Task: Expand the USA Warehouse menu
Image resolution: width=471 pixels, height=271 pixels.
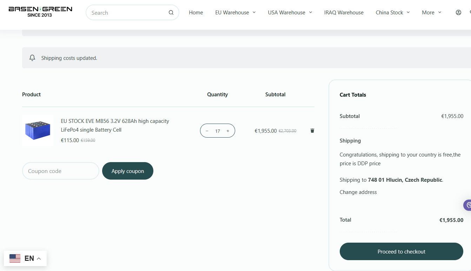Action: pyautogui.click(x=290, y=13)
